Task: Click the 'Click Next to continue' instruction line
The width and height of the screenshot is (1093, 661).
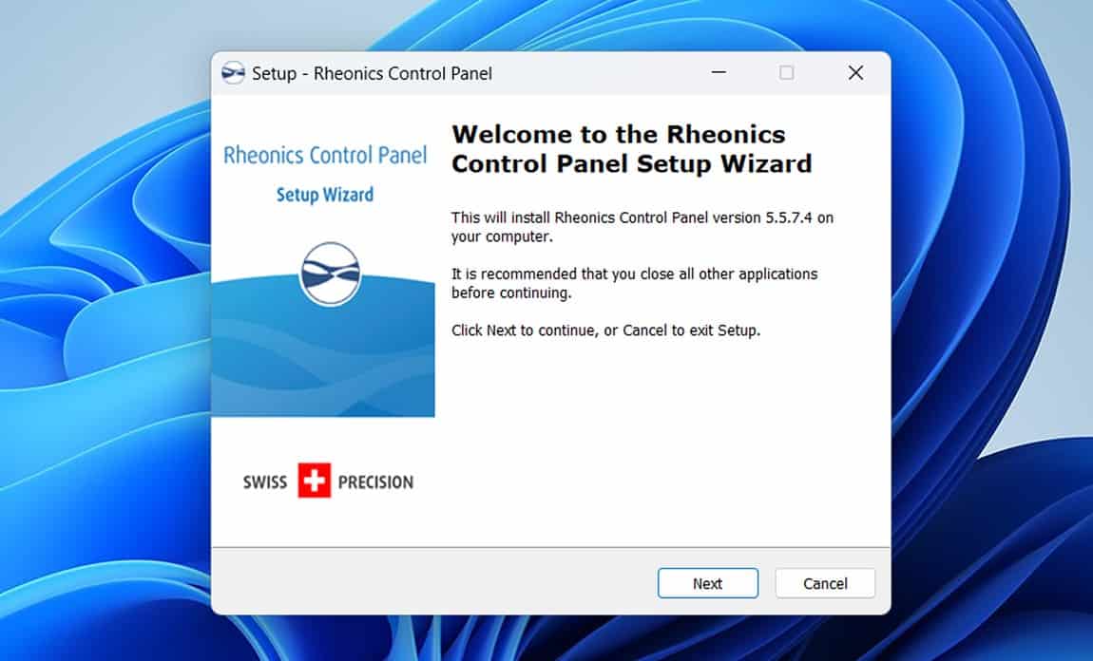Action: (605, 331)
